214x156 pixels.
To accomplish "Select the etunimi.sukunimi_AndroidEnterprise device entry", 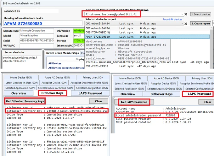I will (147, 62).
